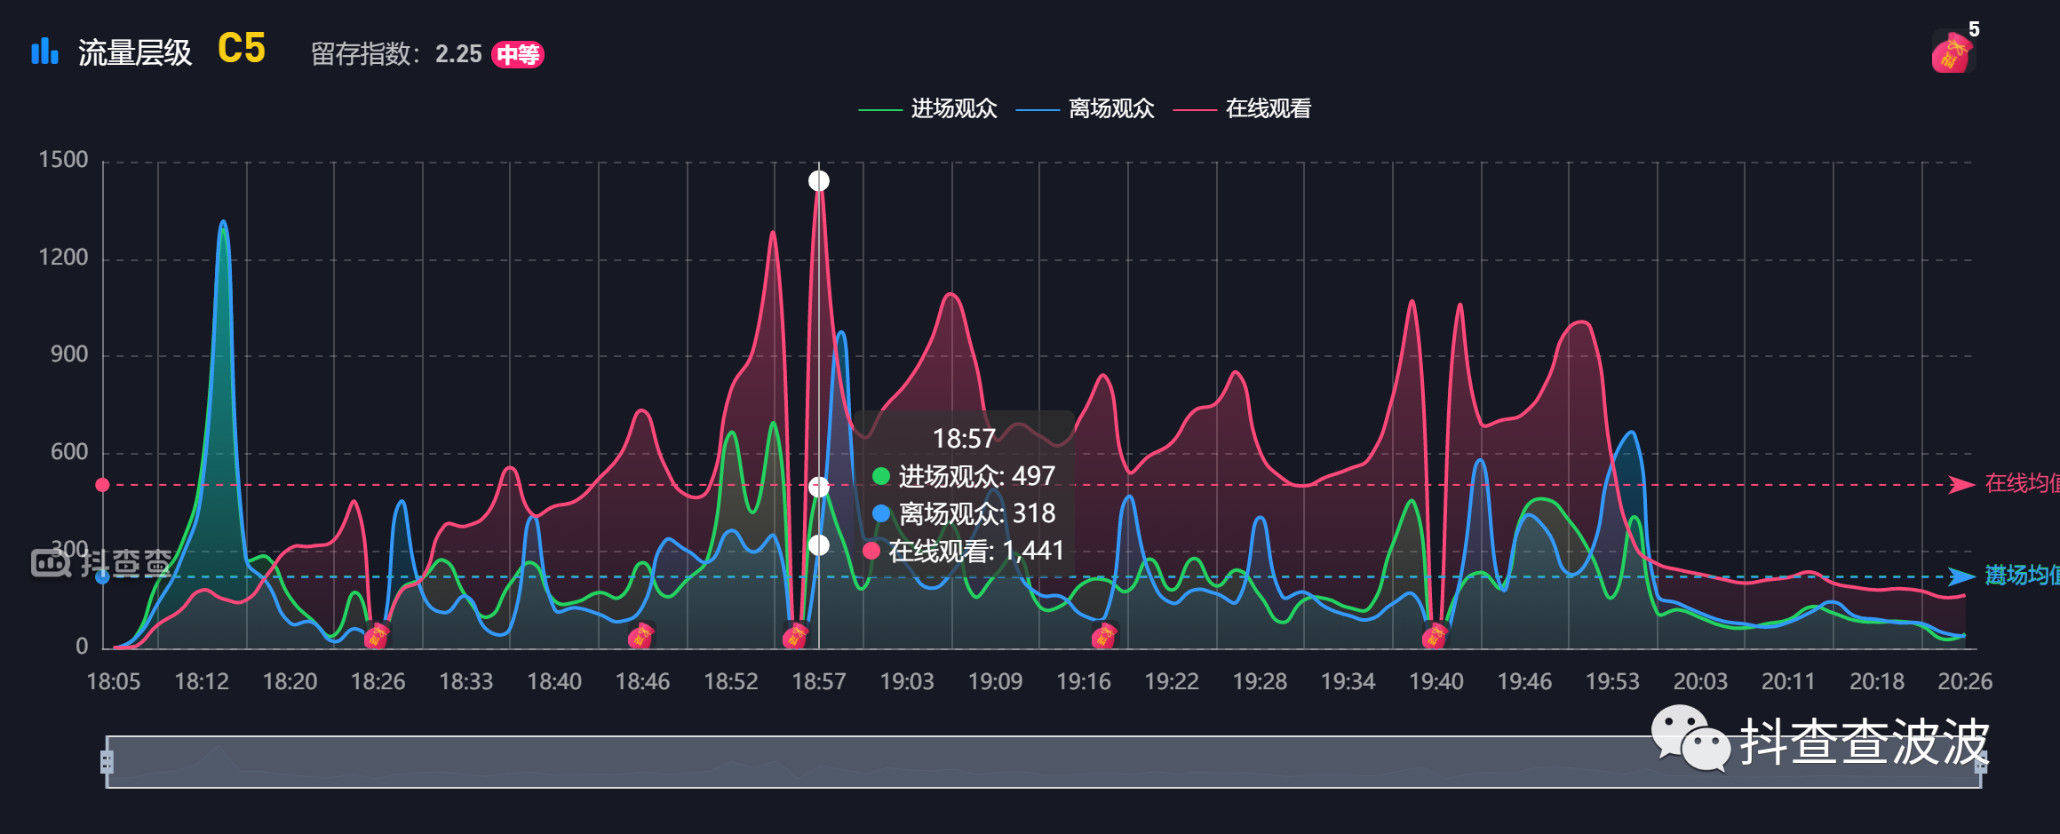
Task: Click the 1500 y-axis label
Action: click(64, 160)
